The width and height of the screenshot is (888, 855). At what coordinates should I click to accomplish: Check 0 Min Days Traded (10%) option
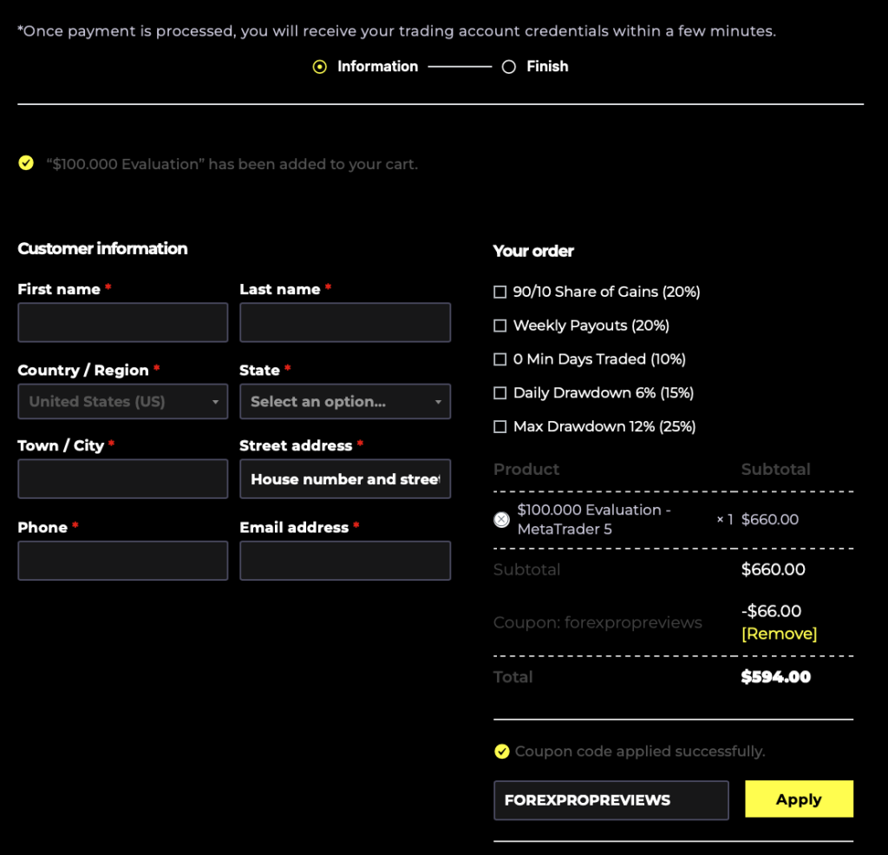click(499, 359)
